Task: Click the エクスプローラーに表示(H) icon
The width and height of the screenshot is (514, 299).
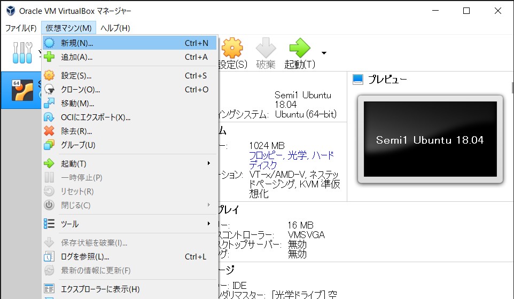Action: pyautogui.click(x=49, y=289)
